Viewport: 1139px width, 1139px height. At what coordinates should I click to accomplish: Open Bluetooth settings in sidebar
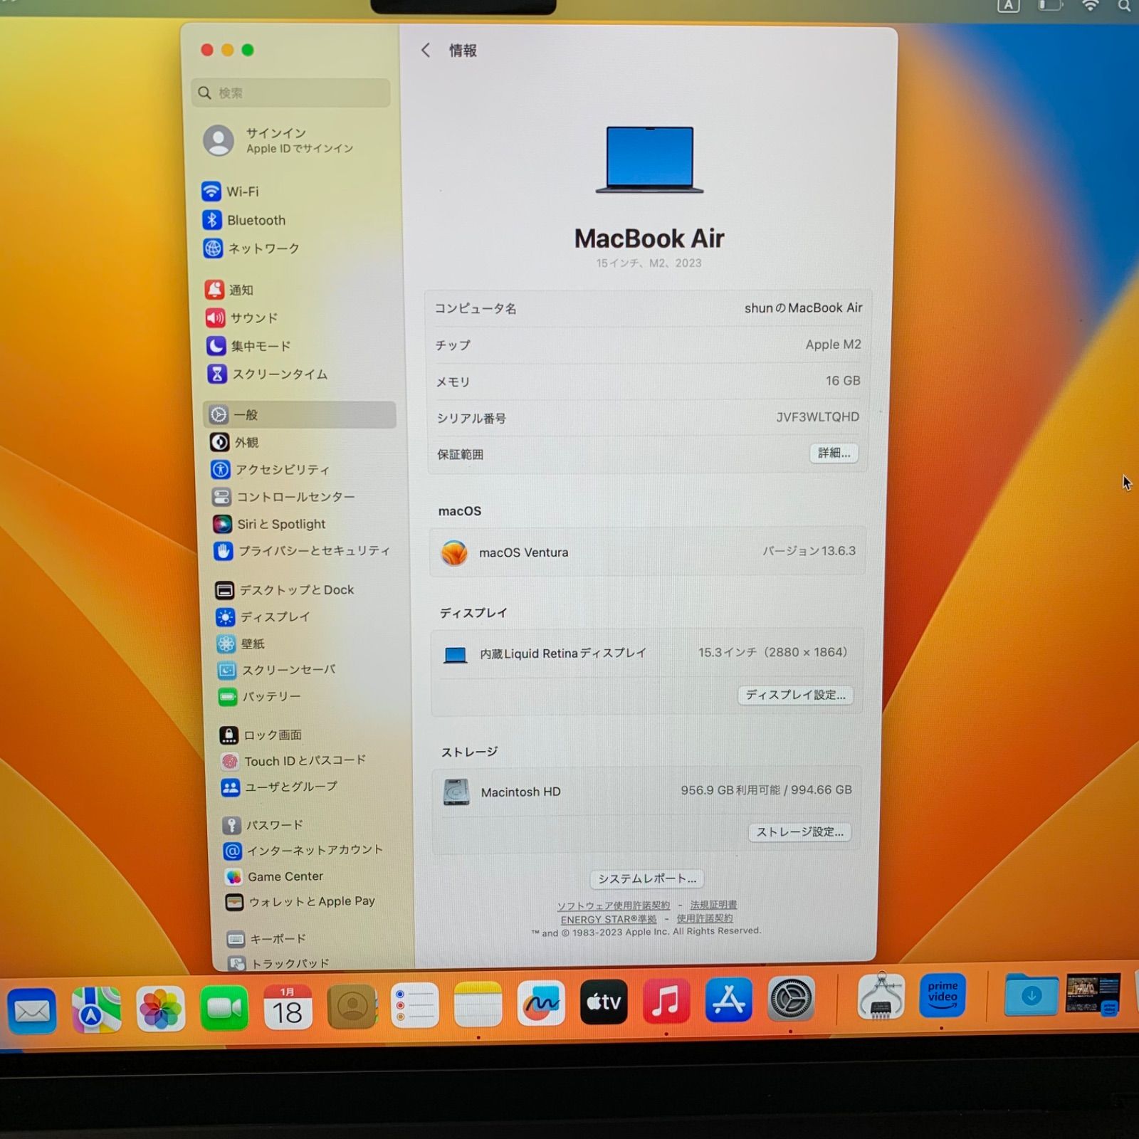point(243,220)
